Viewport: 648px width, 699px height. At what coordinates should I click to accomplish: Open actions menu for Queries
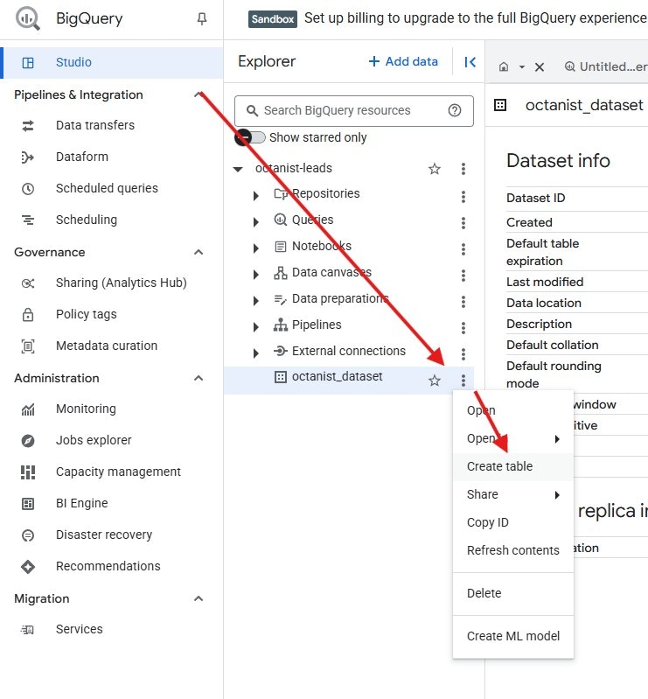[x=463, y=223]
